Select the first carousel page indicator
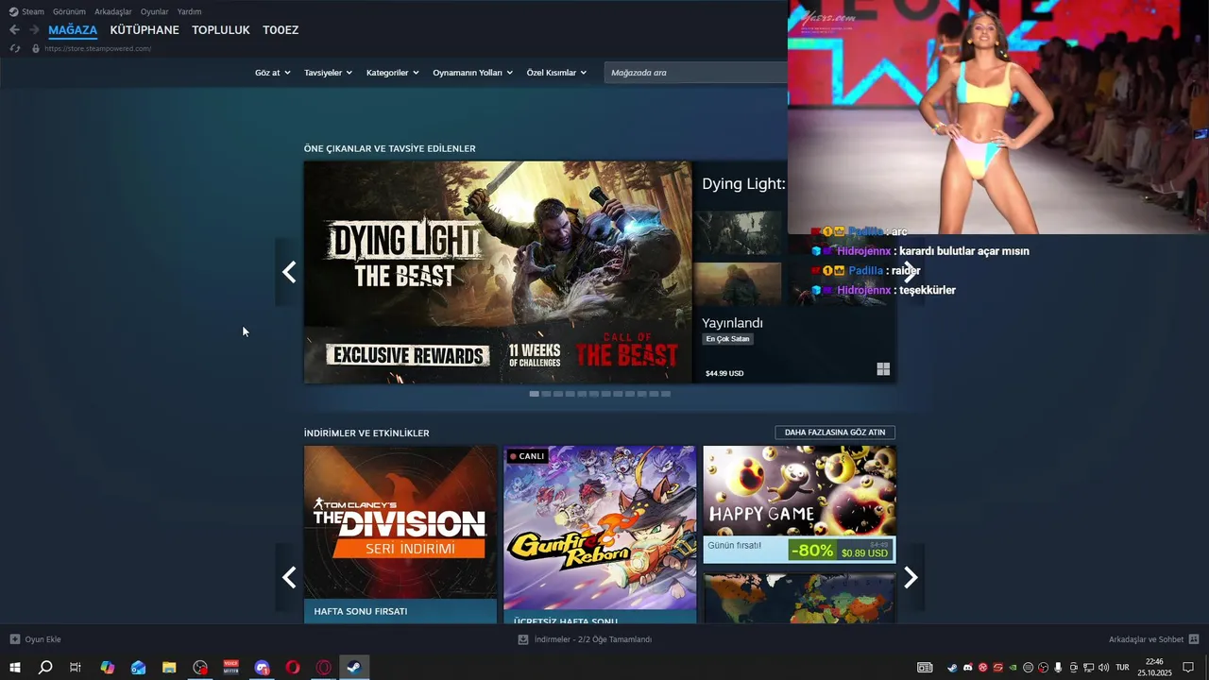 click(534, 394)
